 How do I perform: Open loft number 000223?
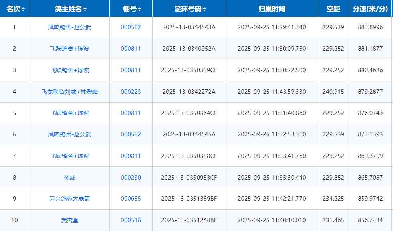pos(131,92)
